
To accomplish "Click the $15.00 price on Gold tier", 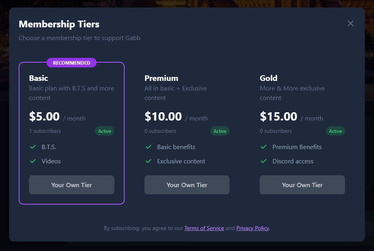I will [278, 117].
